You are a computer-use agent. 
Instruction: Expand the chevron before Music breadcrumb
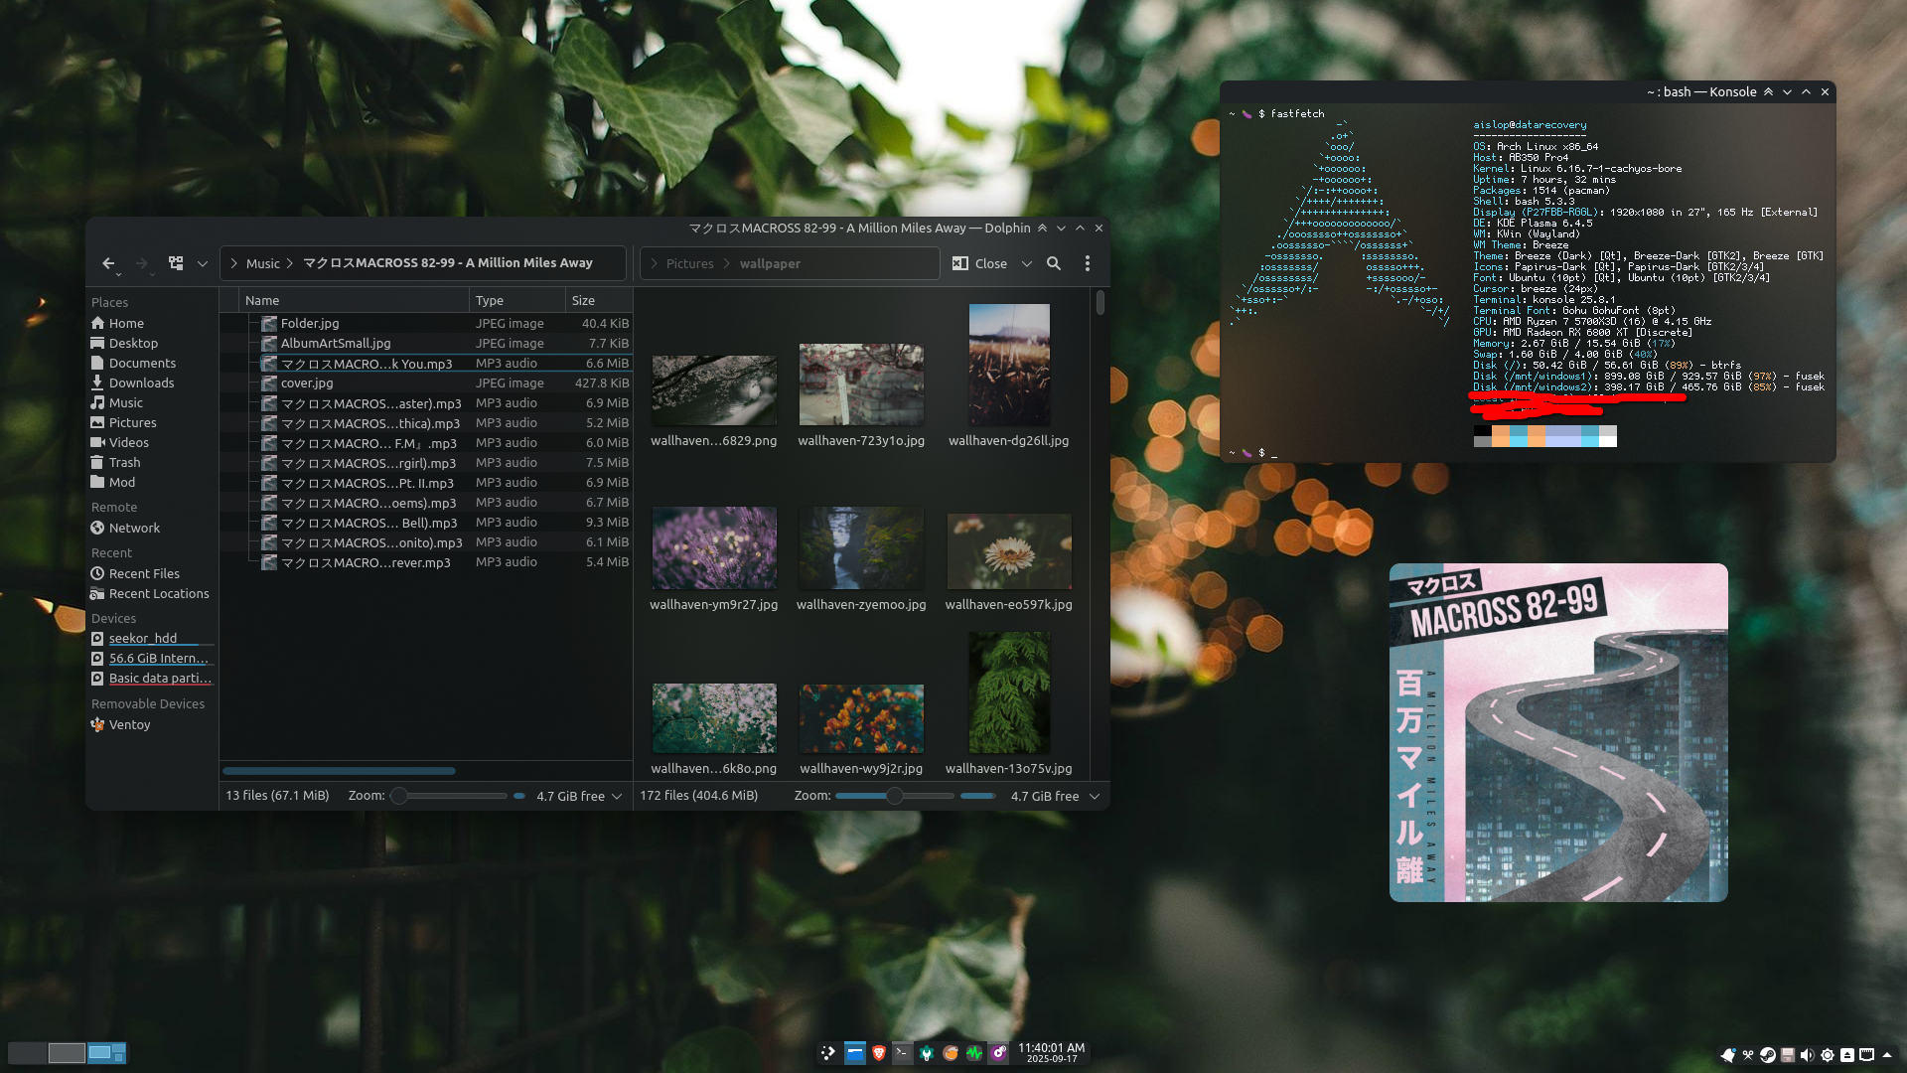[233, 263]
